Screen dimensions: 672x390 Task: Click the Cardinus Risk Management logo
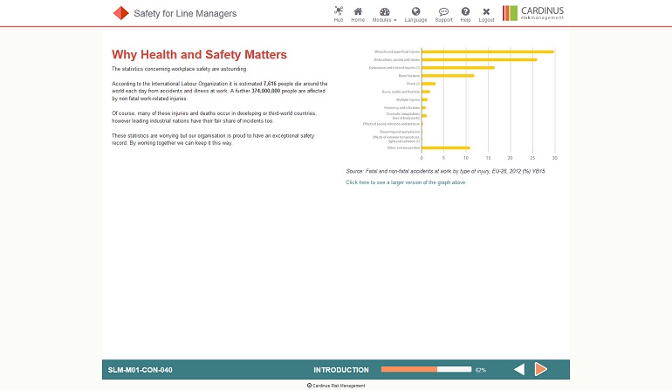click(533, 13)
